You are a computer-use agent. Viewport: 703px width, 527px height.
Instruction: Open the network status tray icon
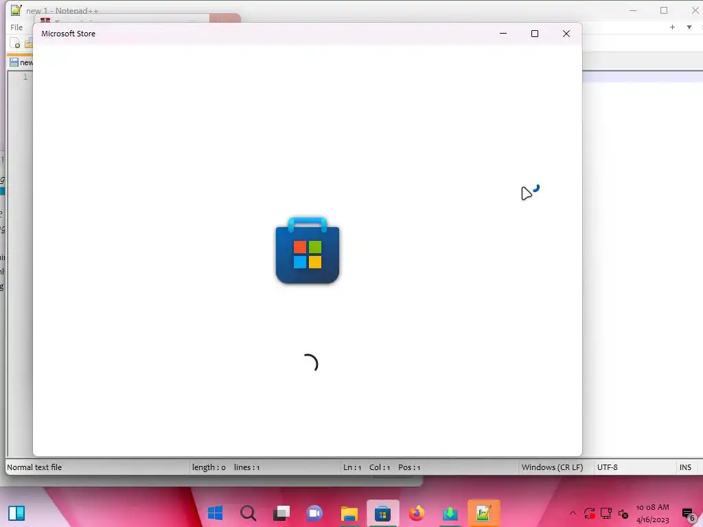tap(606, 513)
